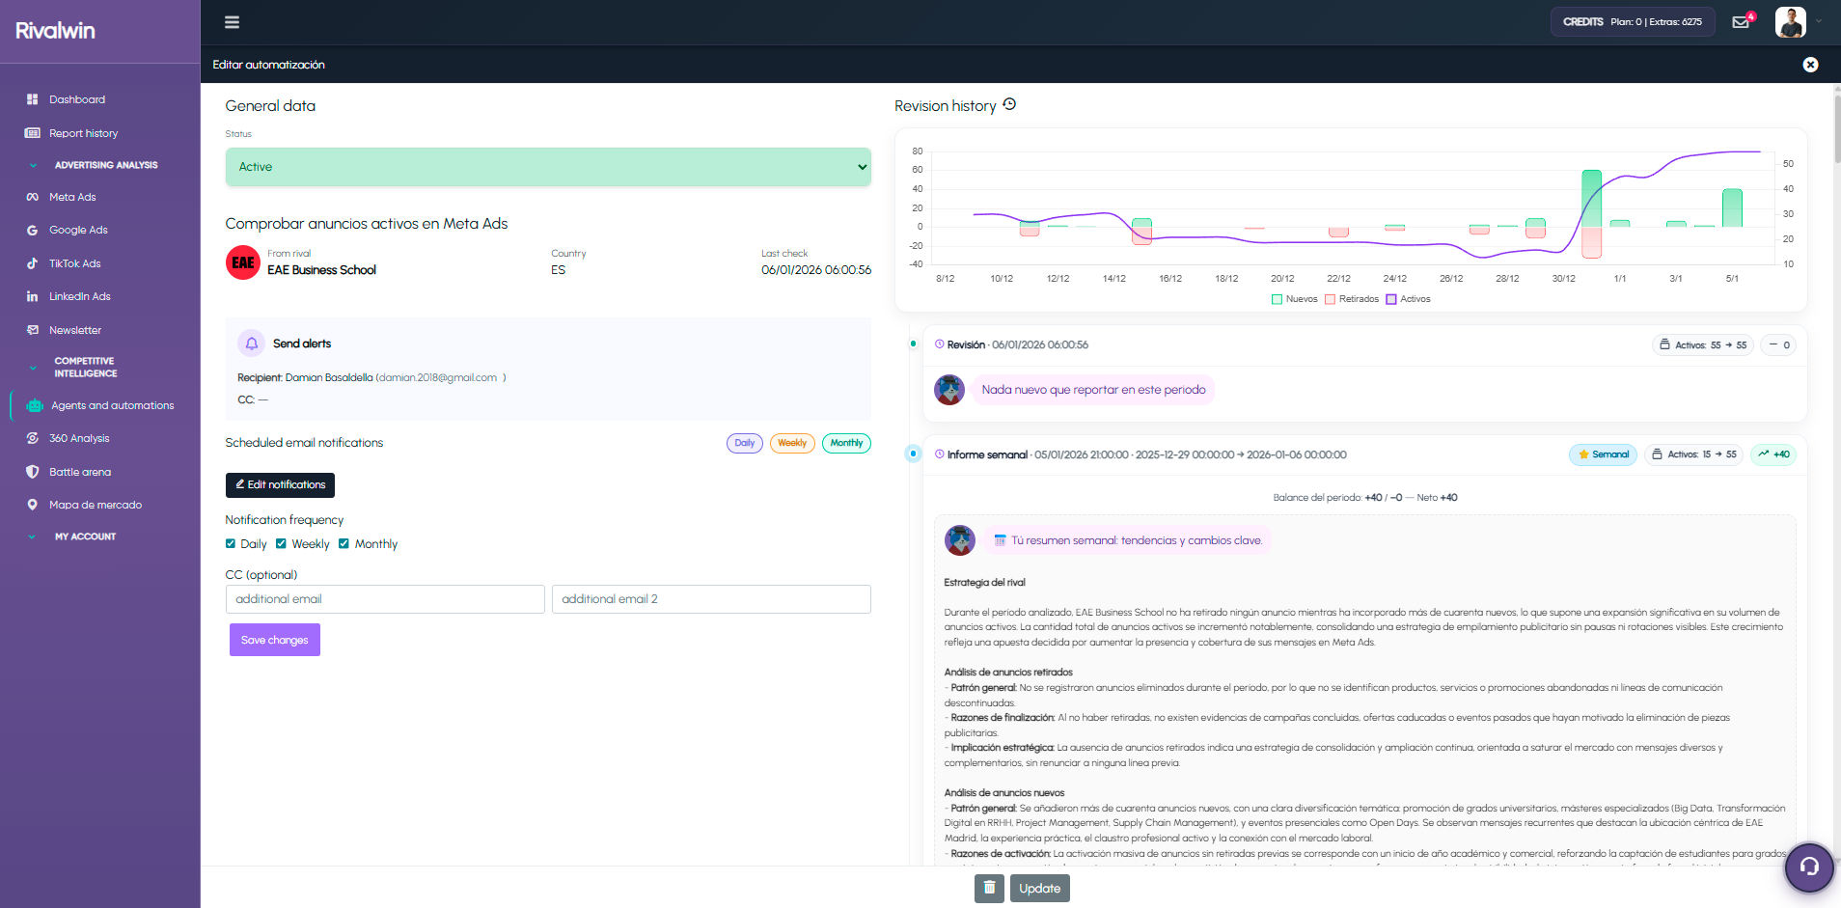Close the Editar automatización panel
This screenshot has height=908, width=1841.
click(x=1810, y=65)
